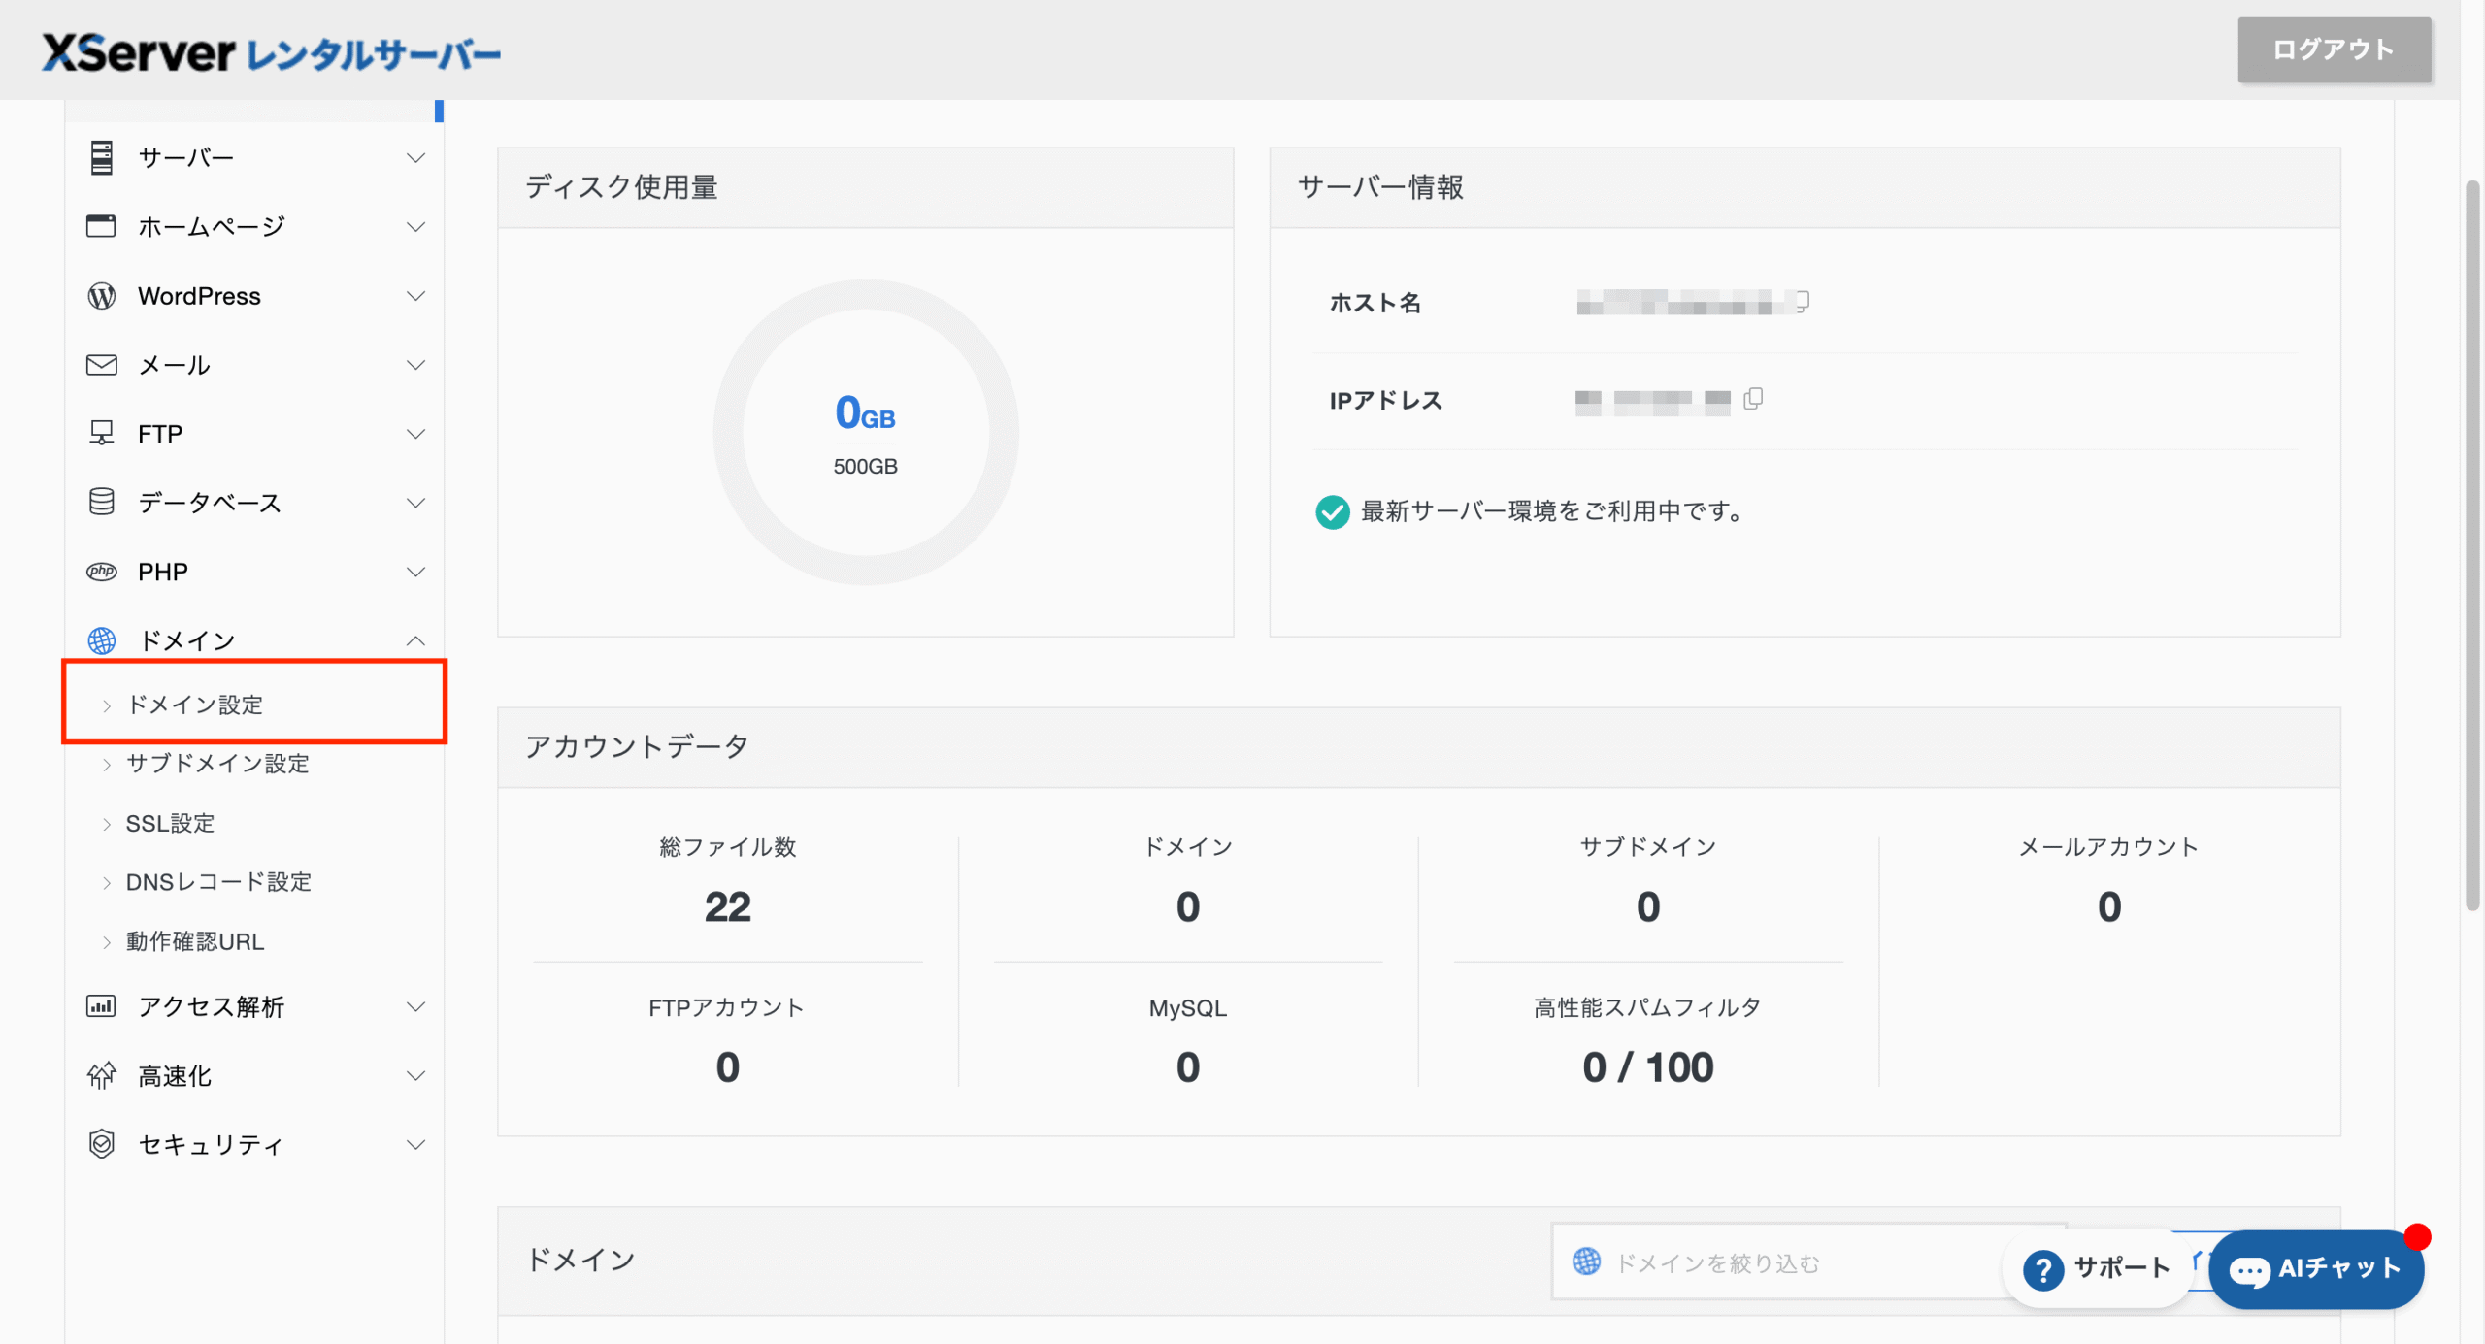Screen dimensions: 2485x1344
Task: Click the ドメインを絞り込む filter field
Action: pyautogui.click(x=1807, y=1262)
